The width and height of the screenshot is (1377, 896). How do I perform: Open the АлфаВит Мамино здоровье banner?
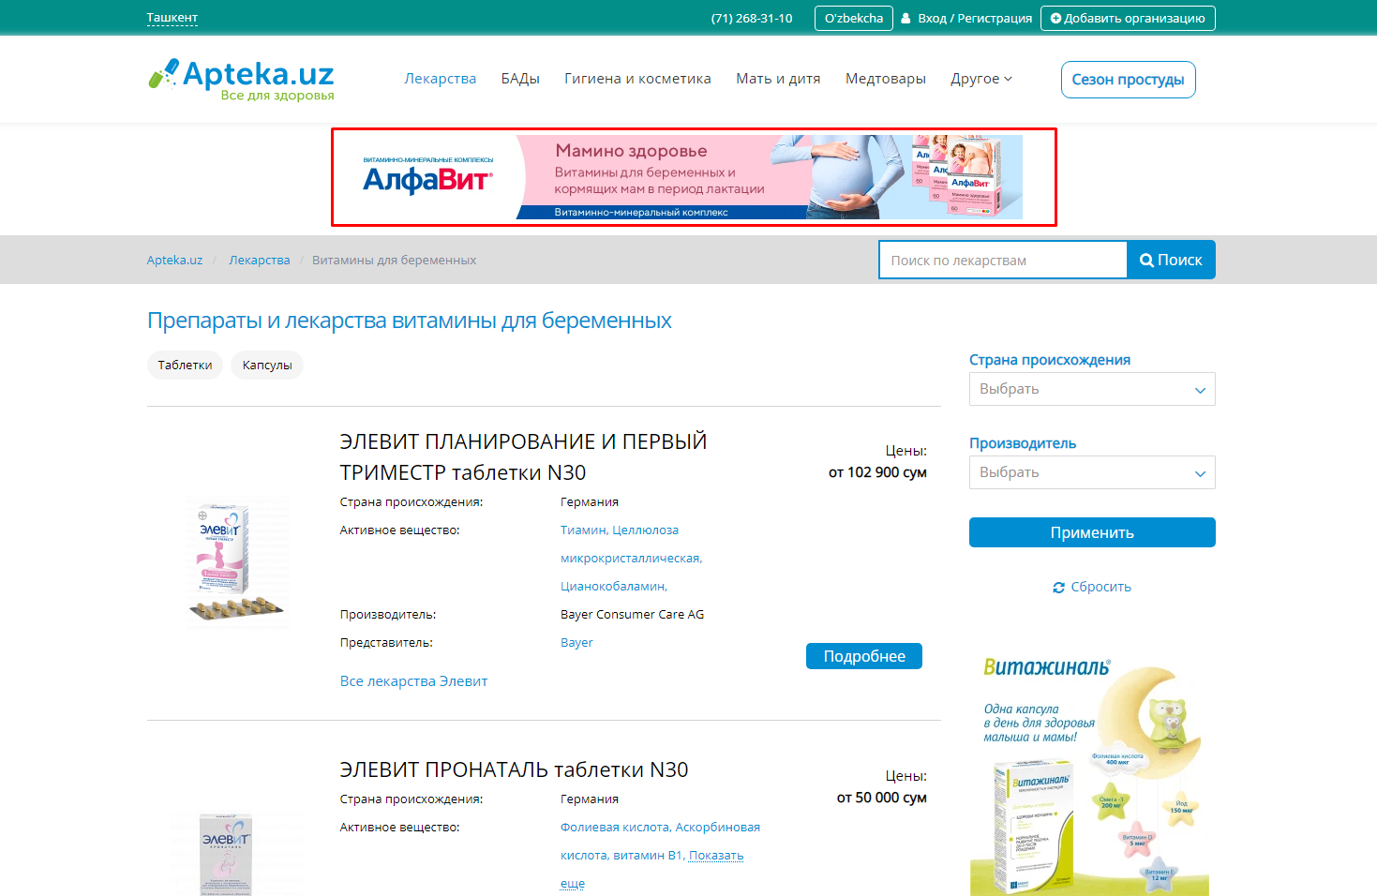coord(694,177)
